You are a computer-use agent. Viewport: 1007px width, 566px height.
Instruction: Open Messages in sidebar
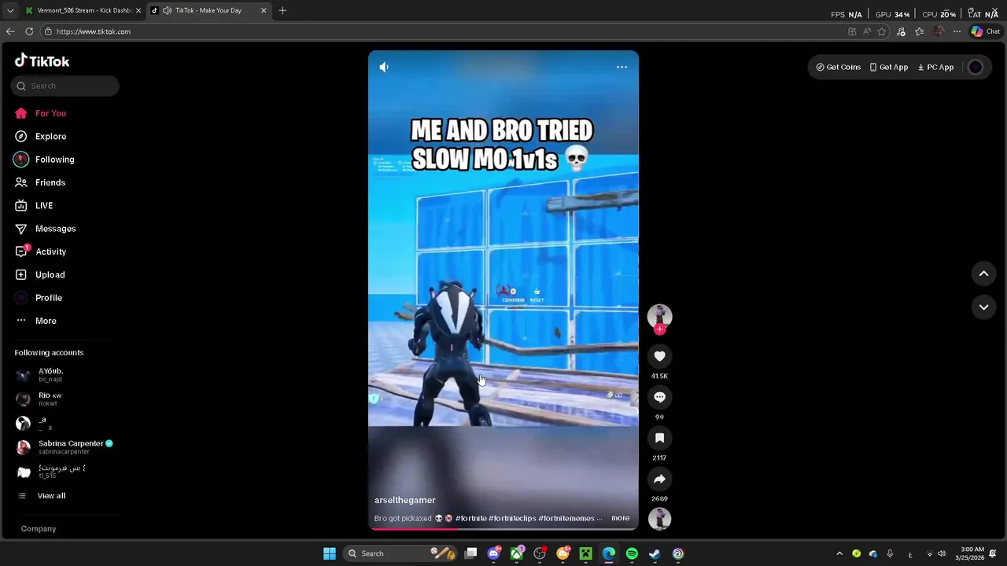[46, 229]
